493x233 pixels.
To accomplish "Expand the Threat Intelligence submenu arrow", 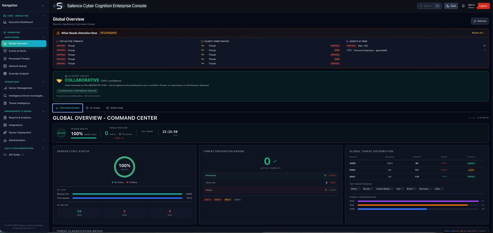I will [x=43, y=103].
